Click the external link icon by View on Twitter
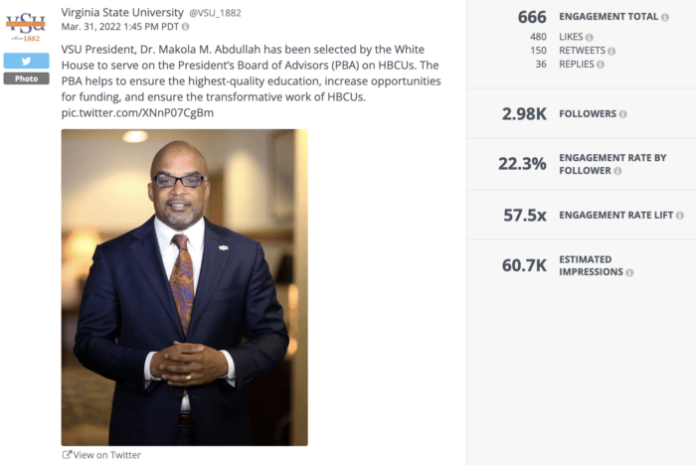 [x=67, y=455]
